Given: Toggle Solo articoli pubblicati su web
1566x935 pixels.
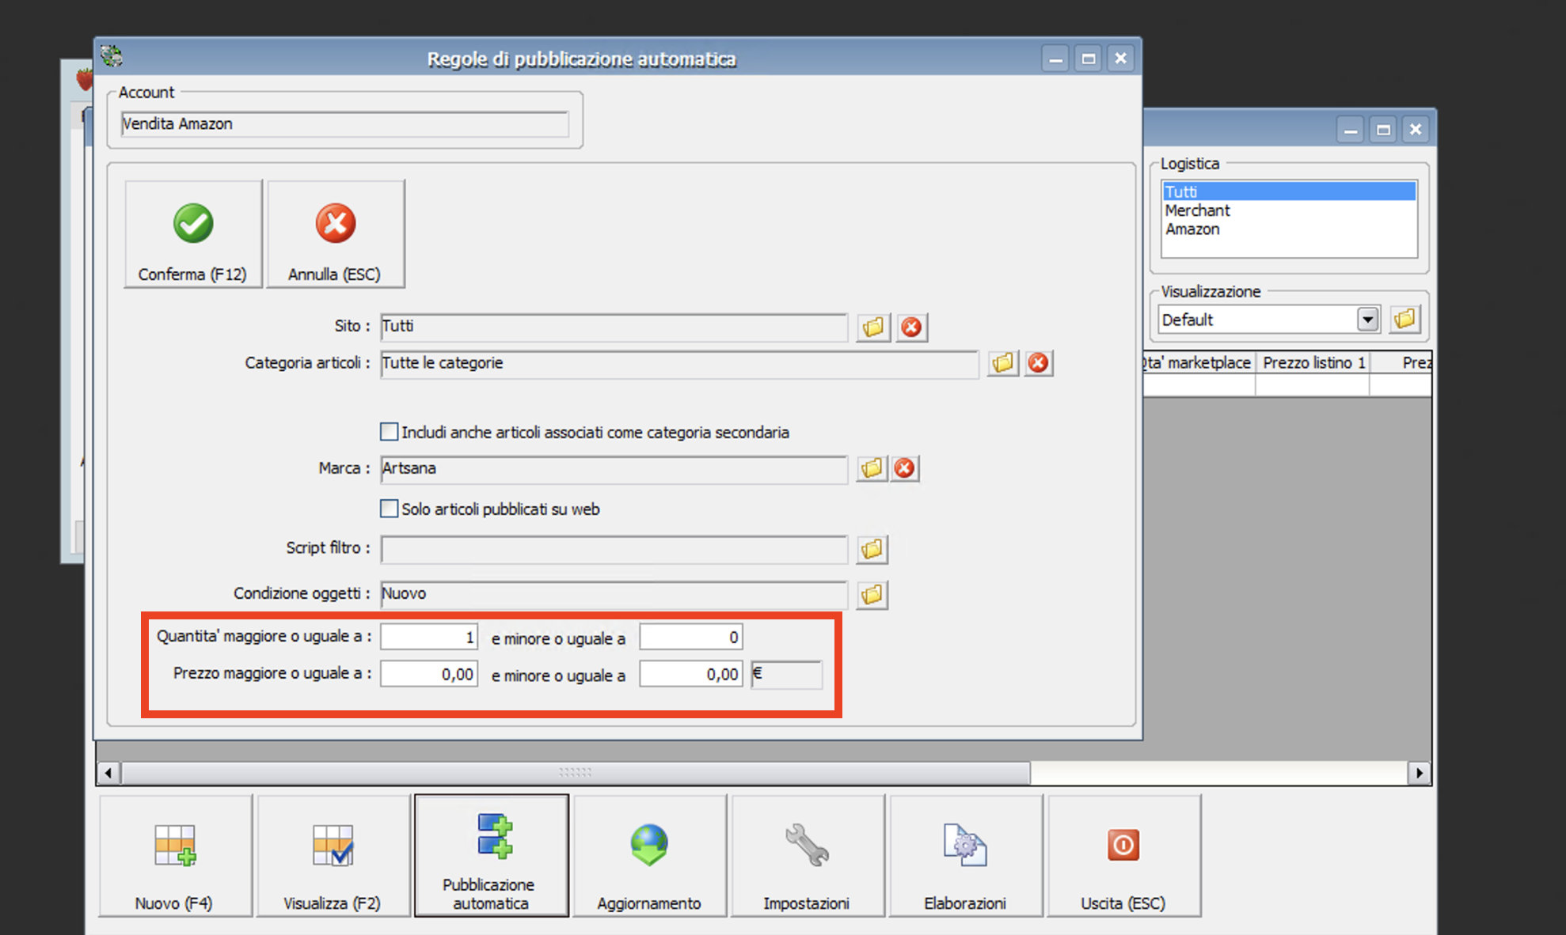Looking at the screenshot, I should [x=389, y=509].
